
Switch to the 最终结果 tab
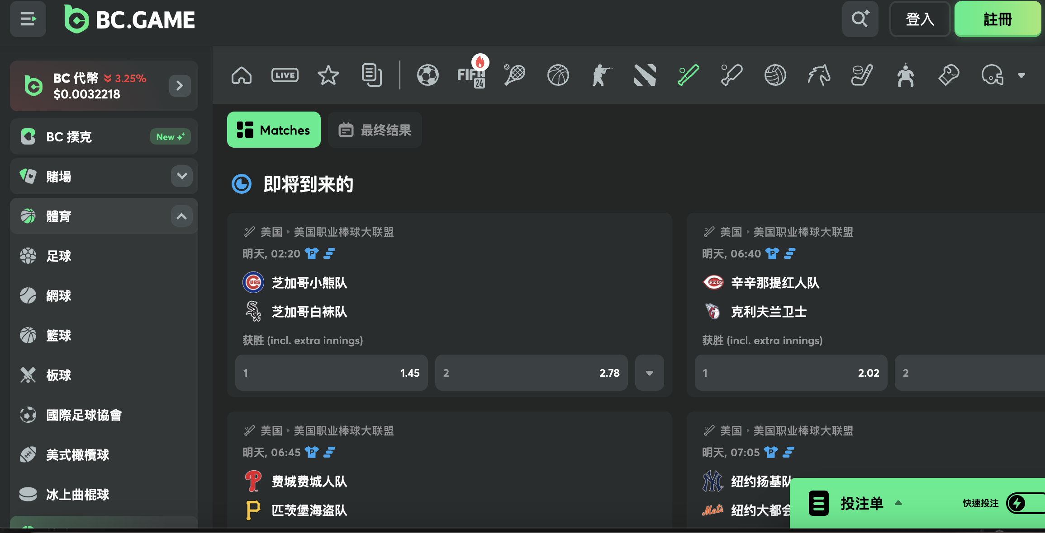(x=375, y=130)
